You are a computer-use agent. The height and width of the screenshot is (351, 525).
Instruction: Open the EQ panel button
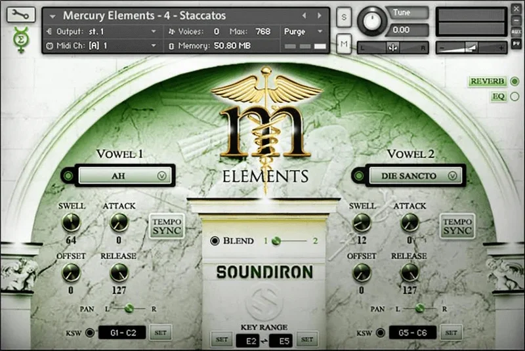[x=498, y=96]
